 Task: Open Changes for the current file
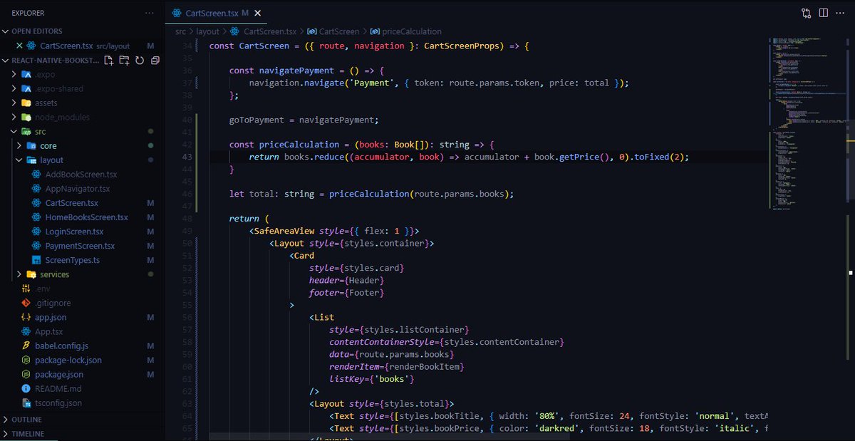(806, 13)
